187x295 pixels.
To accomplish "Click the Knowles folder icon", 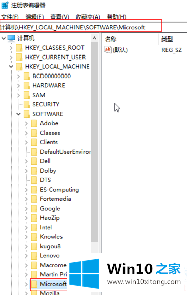I will click(x=34, y=237).
